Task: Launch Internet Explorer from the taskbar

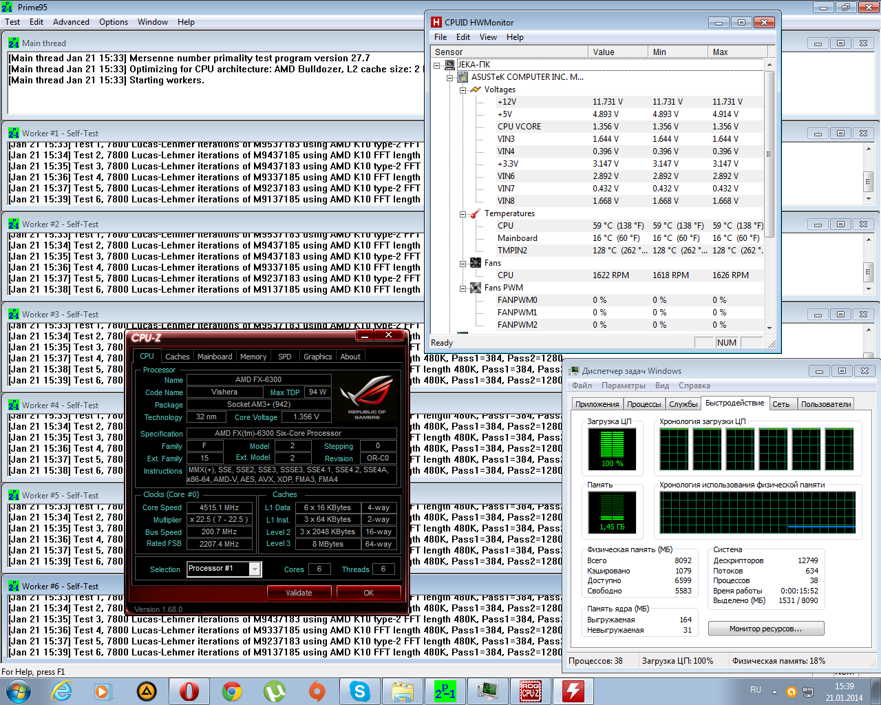Action: [x=62, y=690]
